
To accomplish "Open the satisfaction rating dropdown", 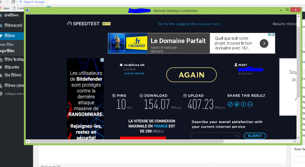I will click(x=215, y=136).
